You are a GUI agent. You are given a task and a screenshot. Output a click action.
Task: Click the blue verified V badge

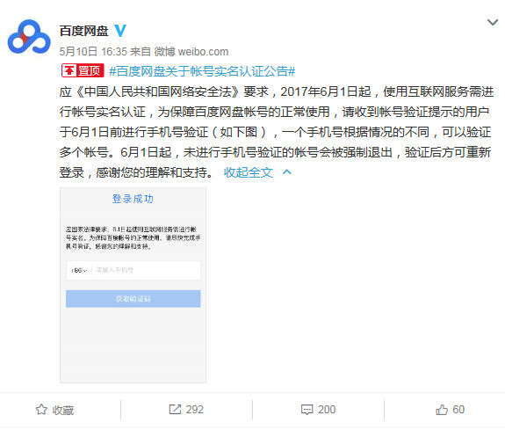coord(120,31)
